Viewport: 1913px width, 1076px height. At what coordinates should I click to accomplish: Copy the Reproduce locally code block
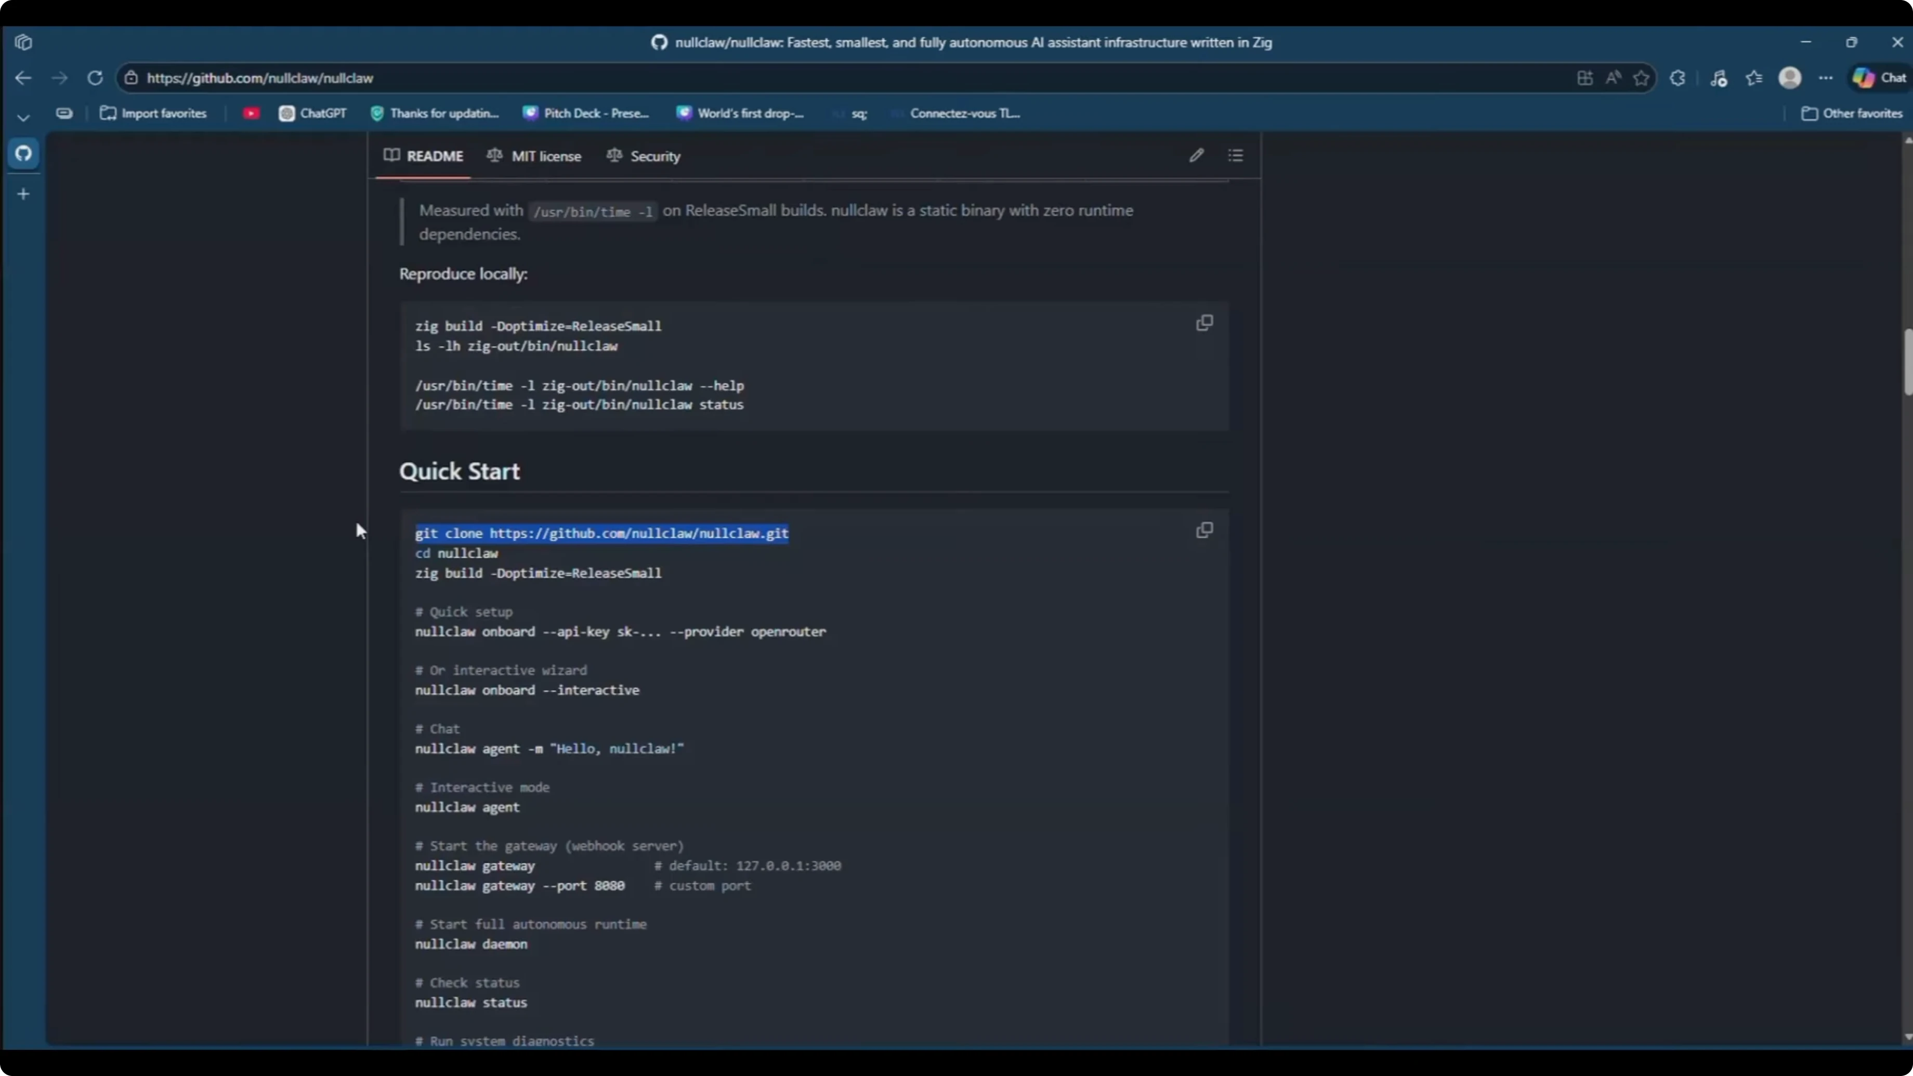[1204, 323]
